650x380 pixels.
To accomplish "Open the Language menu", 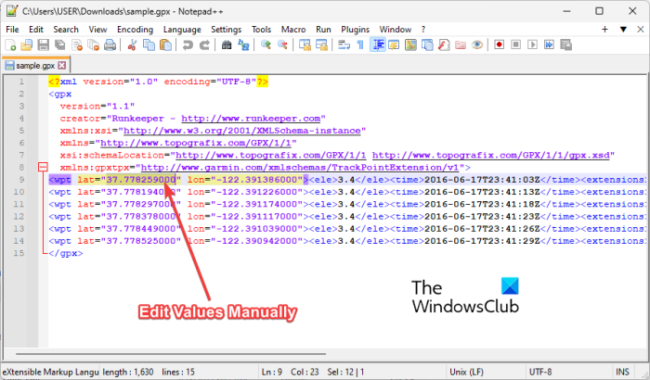I will 182,30.
